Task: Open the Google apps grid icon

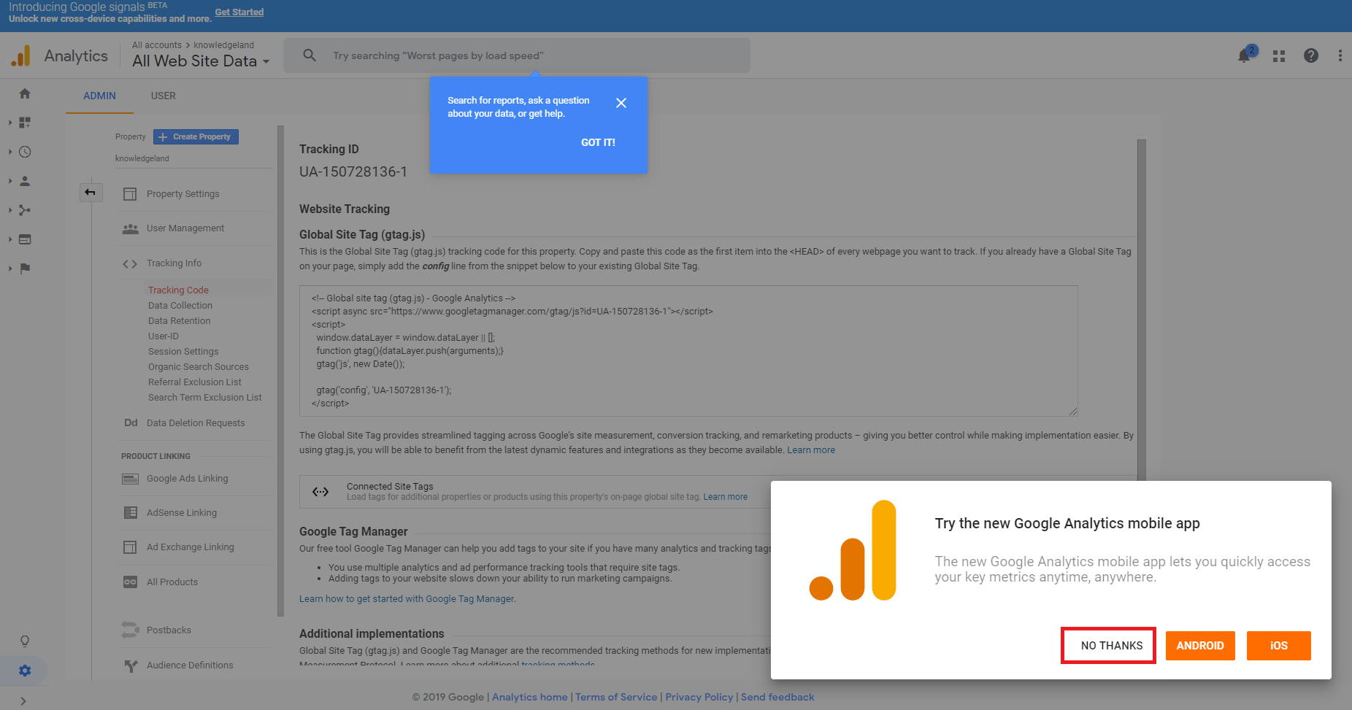Action: [1279, 55]
